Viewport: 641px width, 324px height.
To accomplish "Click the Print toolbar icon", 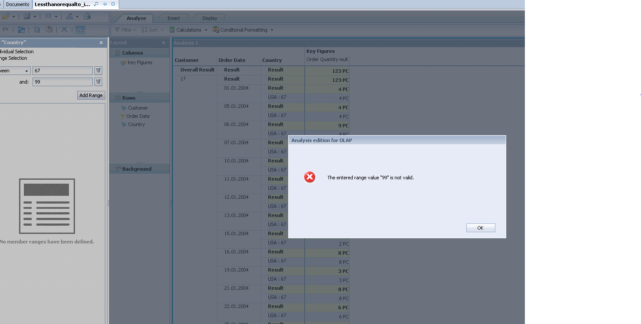I will point(87,16).
